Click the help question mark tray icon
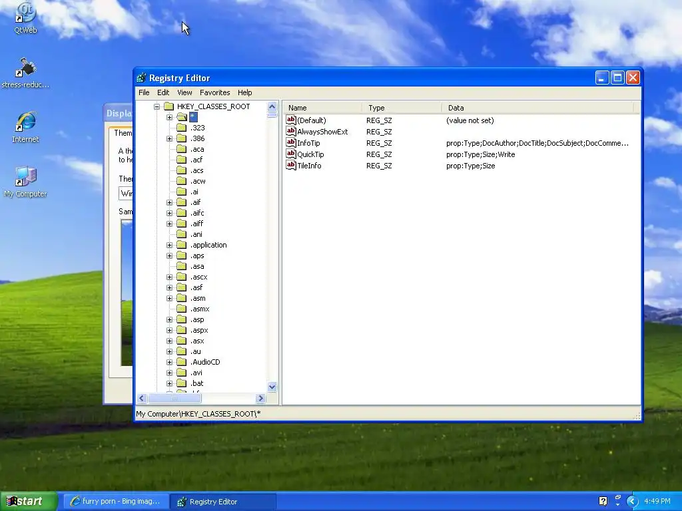Screen dimensions: 682x511 (603, 501)
